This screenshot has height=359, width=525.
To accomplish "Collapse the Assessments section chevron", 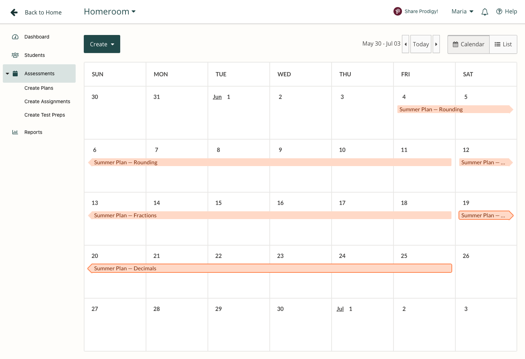I will [7, 73].
